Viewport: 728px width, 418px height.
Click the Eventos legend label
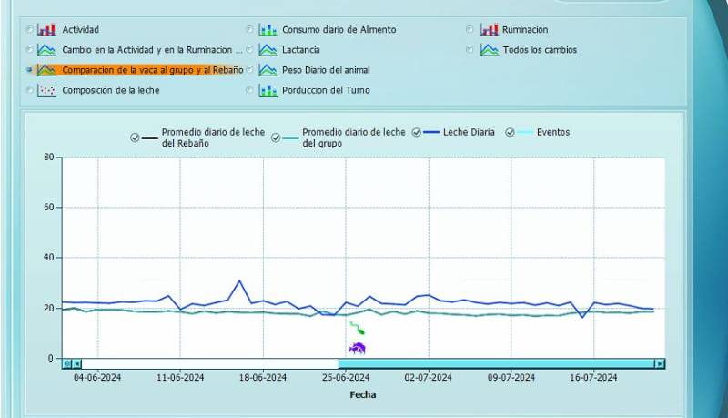pyautogui.click(x=553, y=132)
